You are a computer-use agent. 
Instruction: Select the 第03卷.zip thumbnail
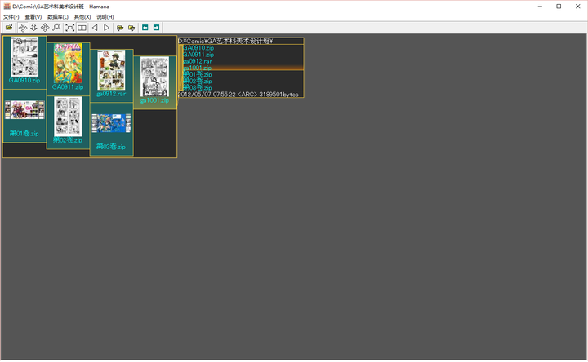pyautogui.click(x=111, y=129)
